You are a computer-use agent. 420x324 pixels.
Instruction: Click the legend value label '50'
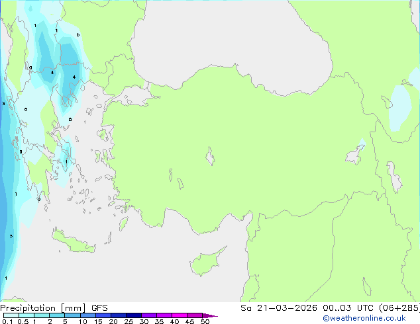coord(205,321)
